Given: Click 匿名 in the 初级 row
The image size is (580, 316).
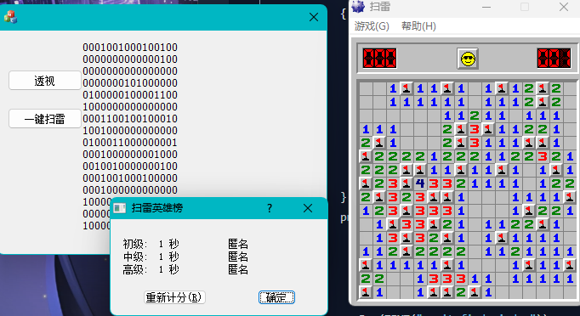Looking at the screenshot, I should coord(238,244).
